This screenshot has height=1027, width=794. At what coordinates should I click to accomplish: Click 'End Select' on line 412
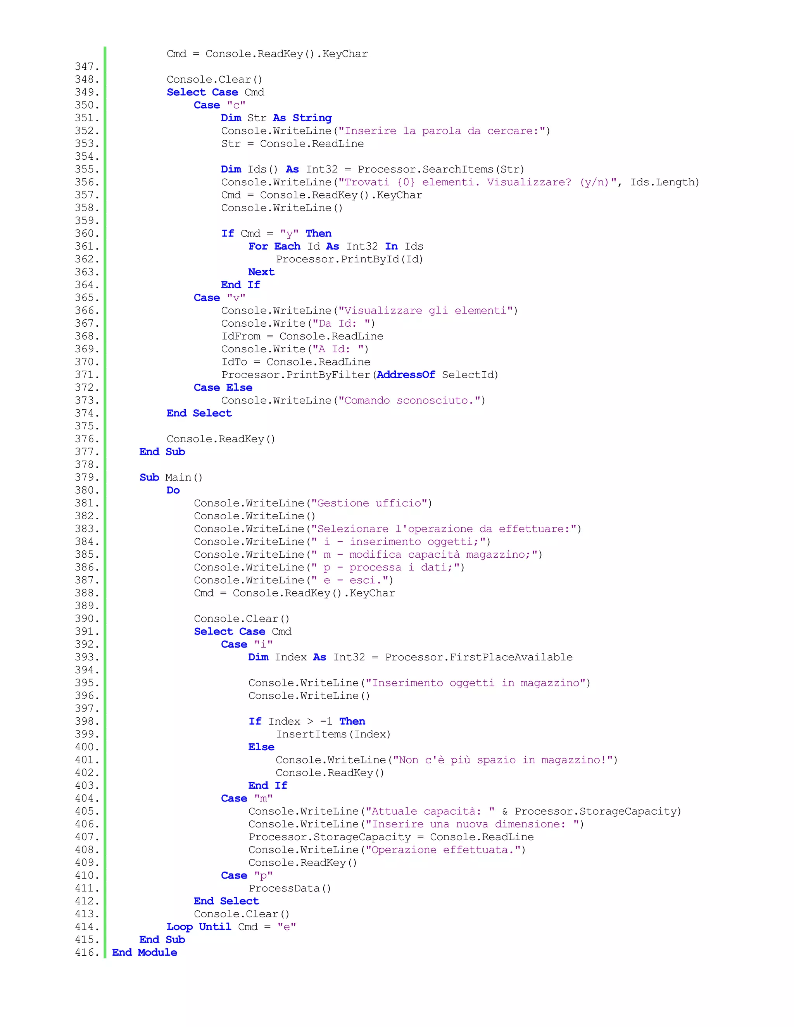[226, 901]
